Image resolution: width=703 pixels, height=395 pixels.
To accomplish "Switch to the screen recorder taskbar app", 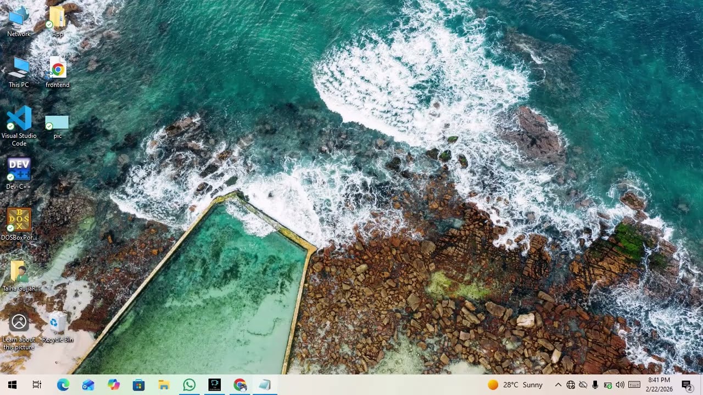I will coord(214,385).
